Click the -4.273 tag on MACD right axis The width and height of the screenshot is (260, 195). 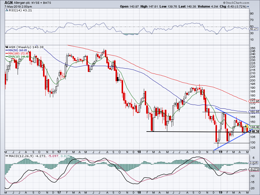coord(254,169)
